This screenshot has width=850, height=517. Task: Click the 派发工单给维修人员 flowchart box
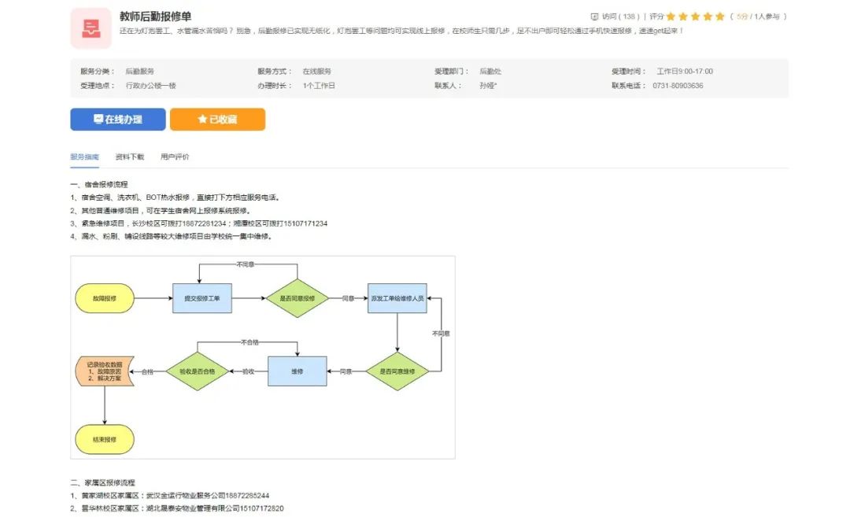[397, 299]
